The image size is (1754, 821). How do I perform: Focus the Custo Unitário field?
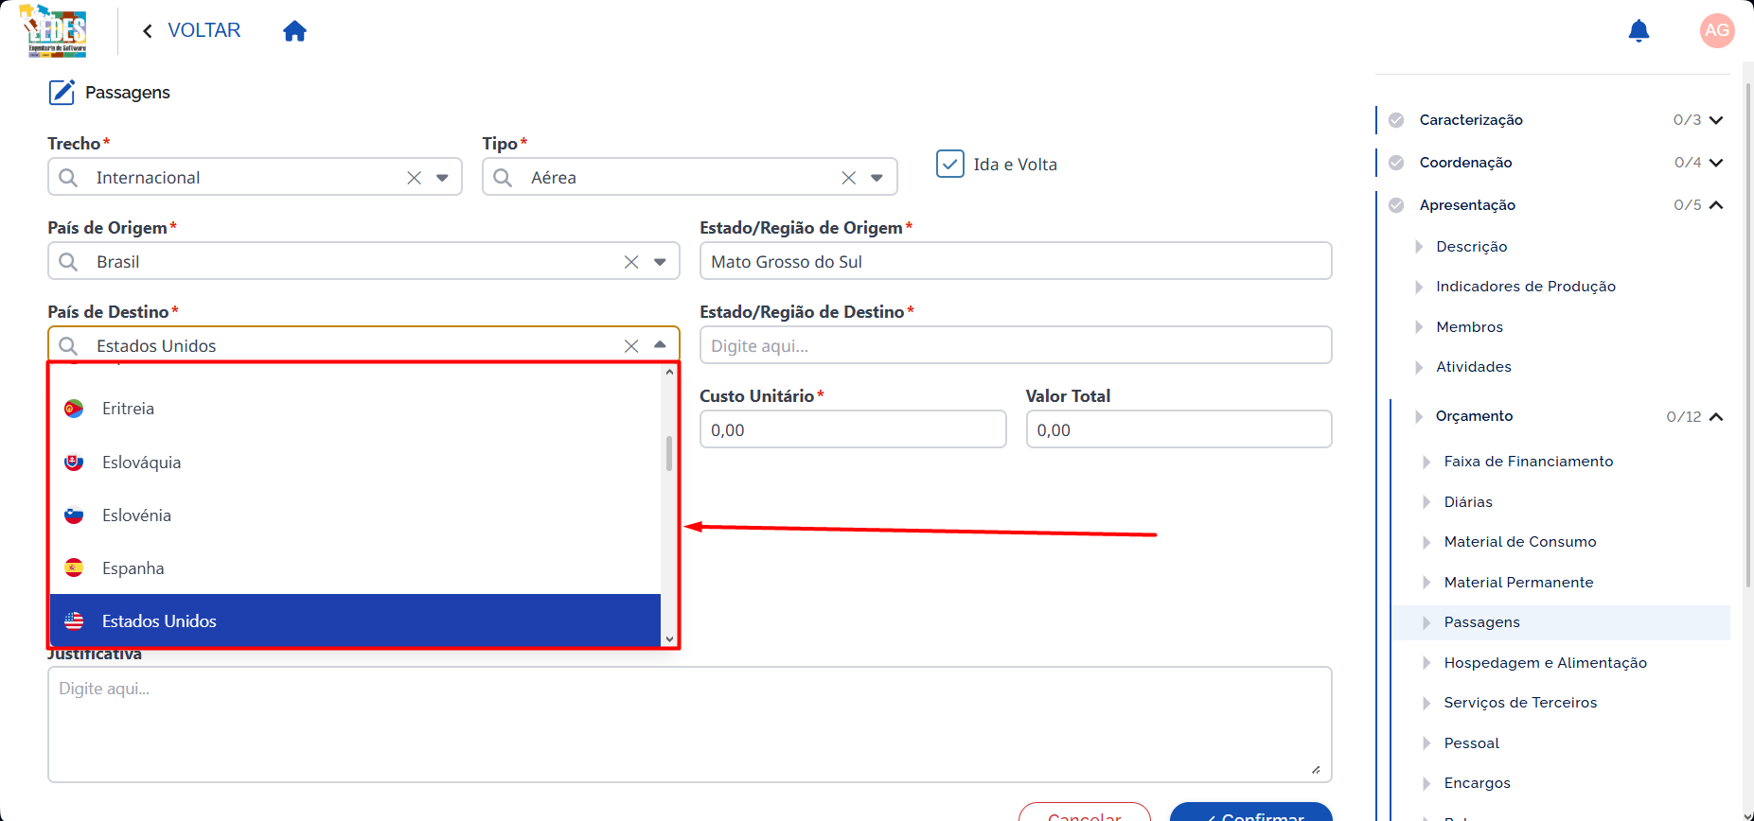click(853, 429)
